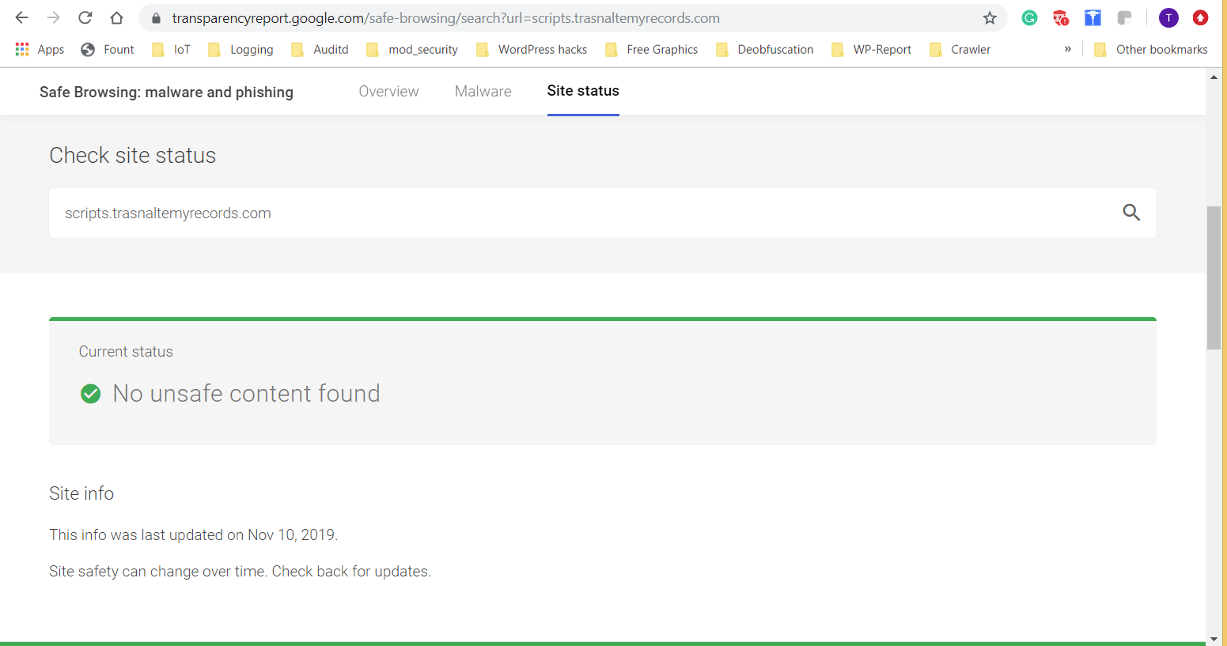1227x646 pixels.
Task: Bookmark this page with the star
Action: point(990,18)
